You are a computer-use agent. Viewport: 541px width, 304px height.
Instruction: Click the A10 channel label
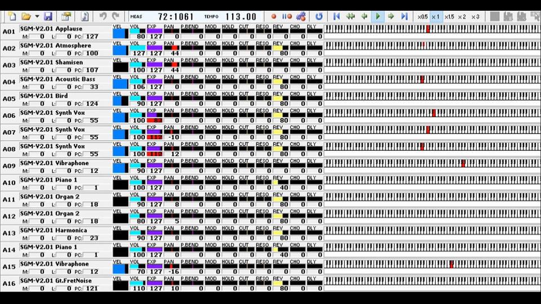(x=9, y=183)
